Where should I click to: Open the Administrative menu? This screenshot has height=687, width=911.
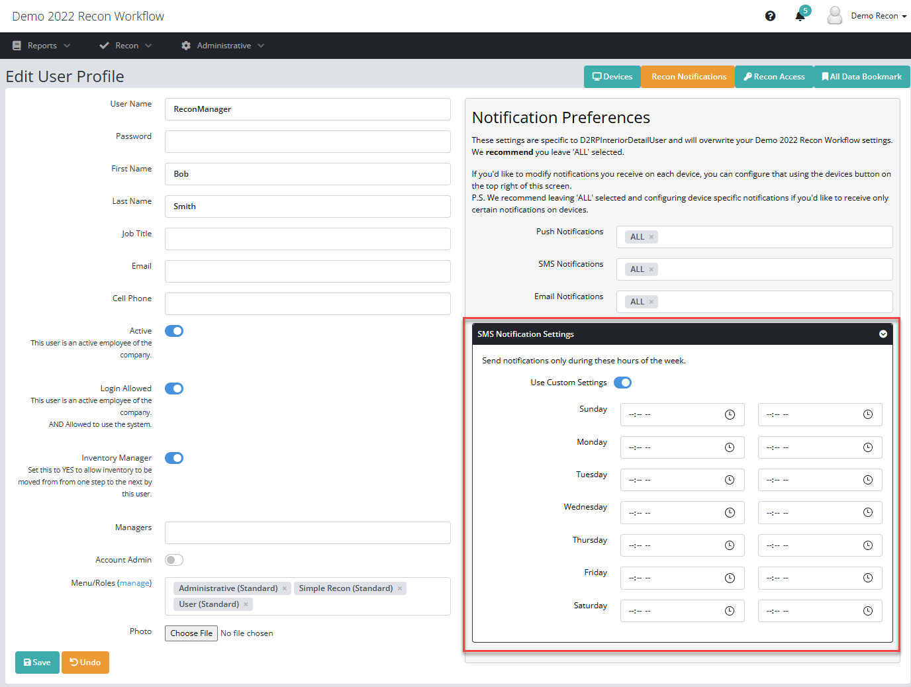[x=223, y=46]
